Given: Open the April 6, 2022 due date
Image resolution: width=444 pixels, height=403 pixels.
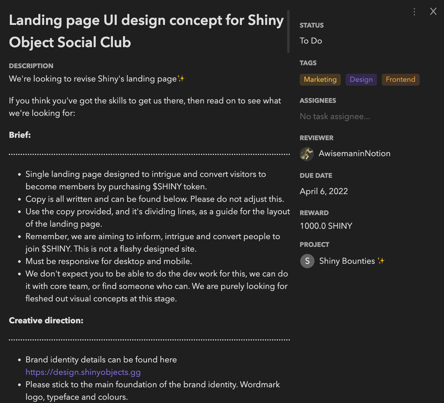Looking at the screenshot, I should (x=324, y=191).
